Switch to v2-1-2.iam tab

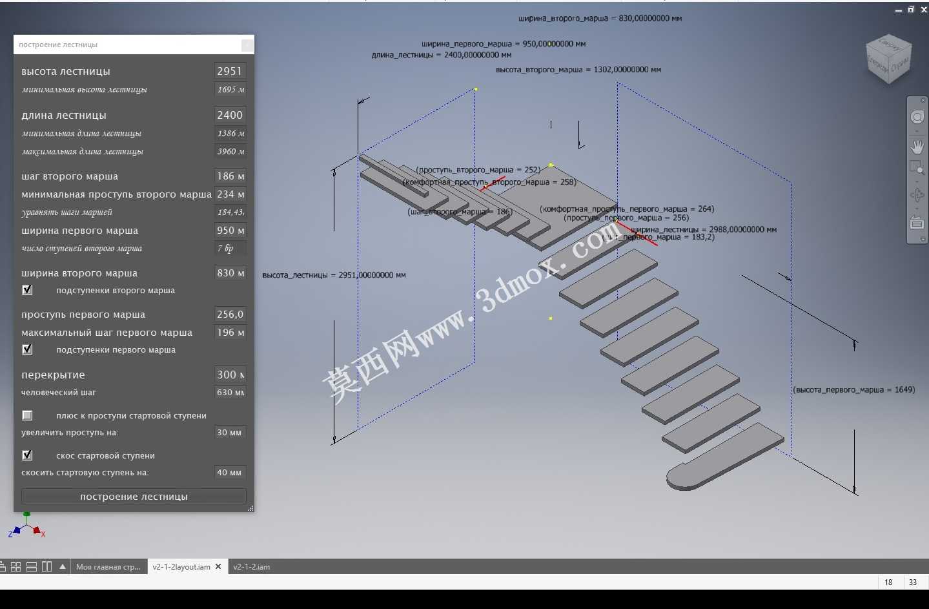(252, 566)
